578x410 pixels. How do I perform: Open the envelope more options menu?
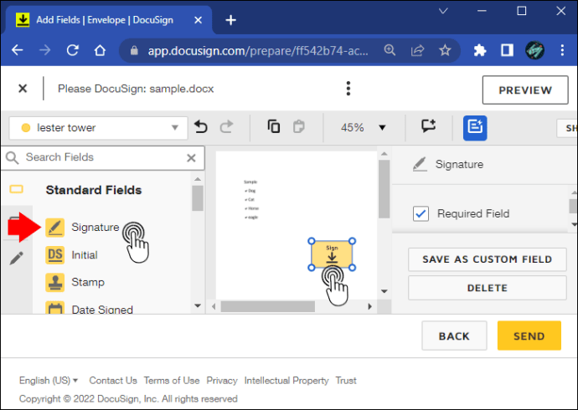coord(348,89)
